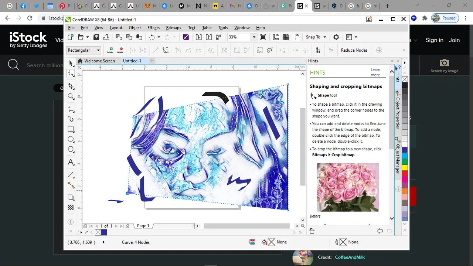
Task: Select the Text tool
Action: (71, 162)
